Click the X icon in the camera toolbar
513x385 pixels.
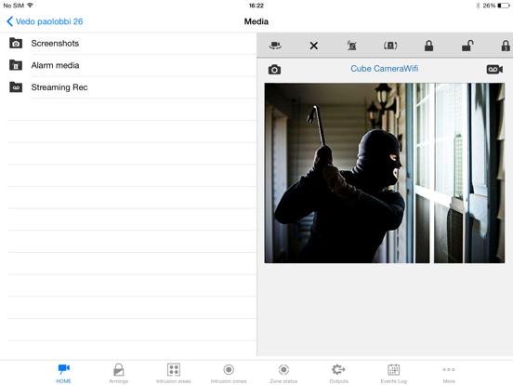[x=314, y=46]
